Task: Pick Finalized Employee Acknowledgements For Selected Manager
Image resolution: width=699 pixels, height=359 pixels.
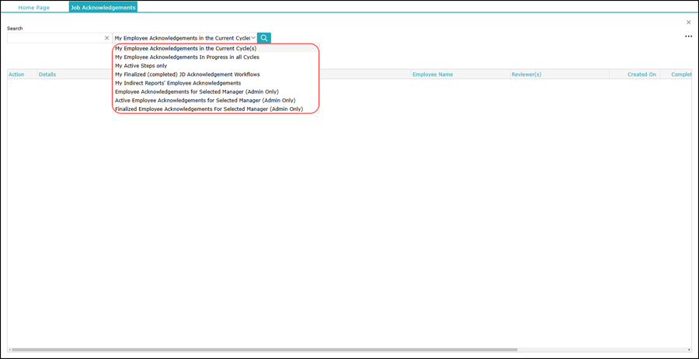Action: click(209, 109)
